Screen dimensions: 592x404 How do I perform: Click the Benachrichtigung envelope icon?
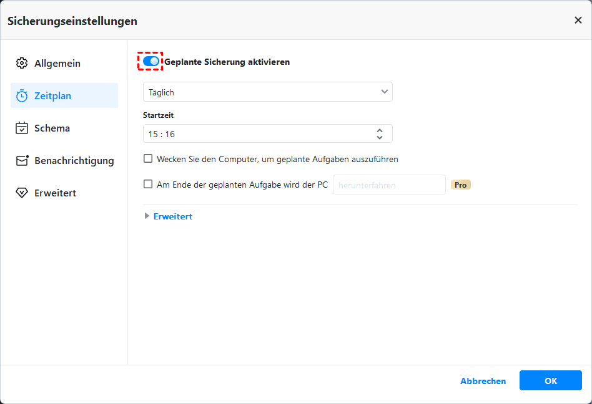[22, 161]
